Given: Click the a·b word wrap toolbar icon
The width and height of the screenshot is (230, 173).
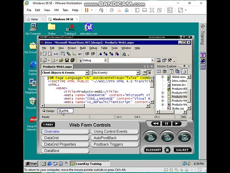Looking at the screenshot, I should pyautogui.click(x=56, y=54).
